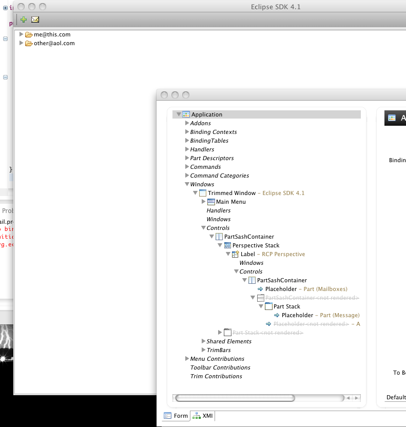Image resolution: width=406 pixels, height=427 pixels.
Task: Select the other@aol.com folder icon
Action: click(x=29, y=43)
